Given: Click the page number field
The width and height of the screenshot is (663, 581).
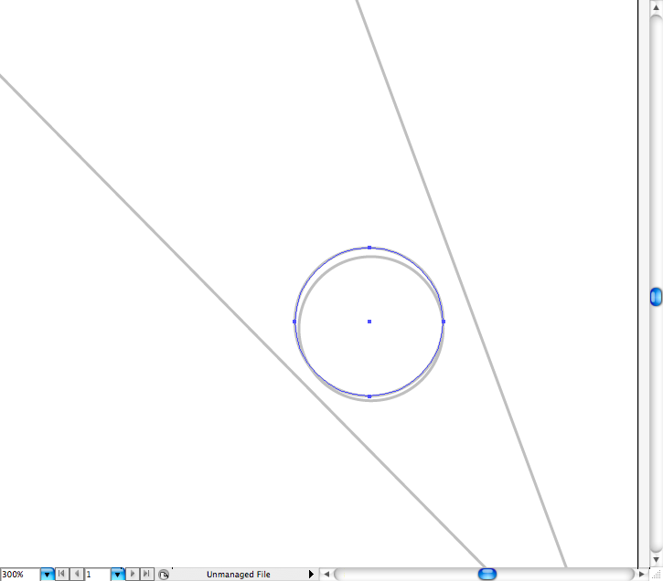Looking at the screenshot, I should click(x=97, y=575).
